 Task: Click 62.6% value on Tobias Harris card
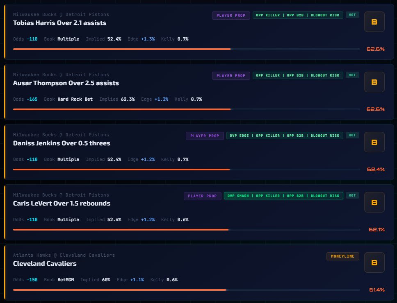pyautogui.click(x=376, y=49)
